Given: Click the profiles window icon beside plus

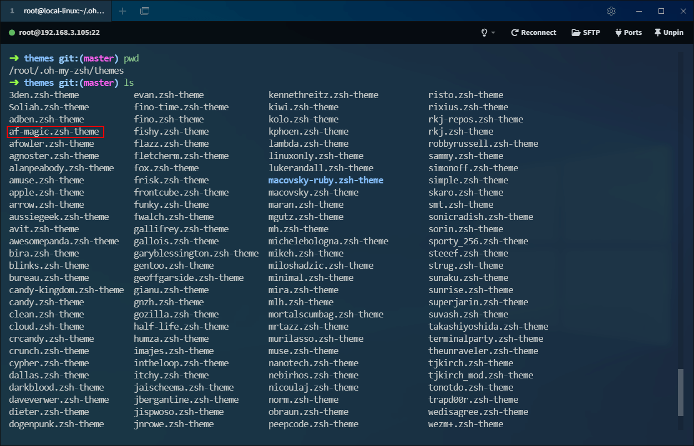Looking at the screenshot, I should click(145, 11).
